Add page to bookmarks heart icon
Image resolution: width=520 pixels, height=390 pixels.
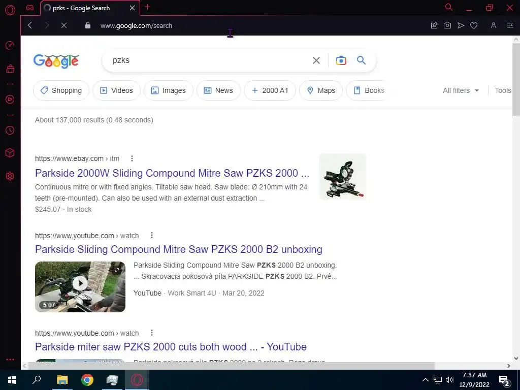474,25
